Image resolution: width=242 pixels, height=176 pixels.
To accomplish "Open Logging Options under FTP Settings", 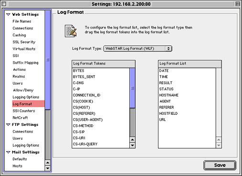I will point(26,145).
